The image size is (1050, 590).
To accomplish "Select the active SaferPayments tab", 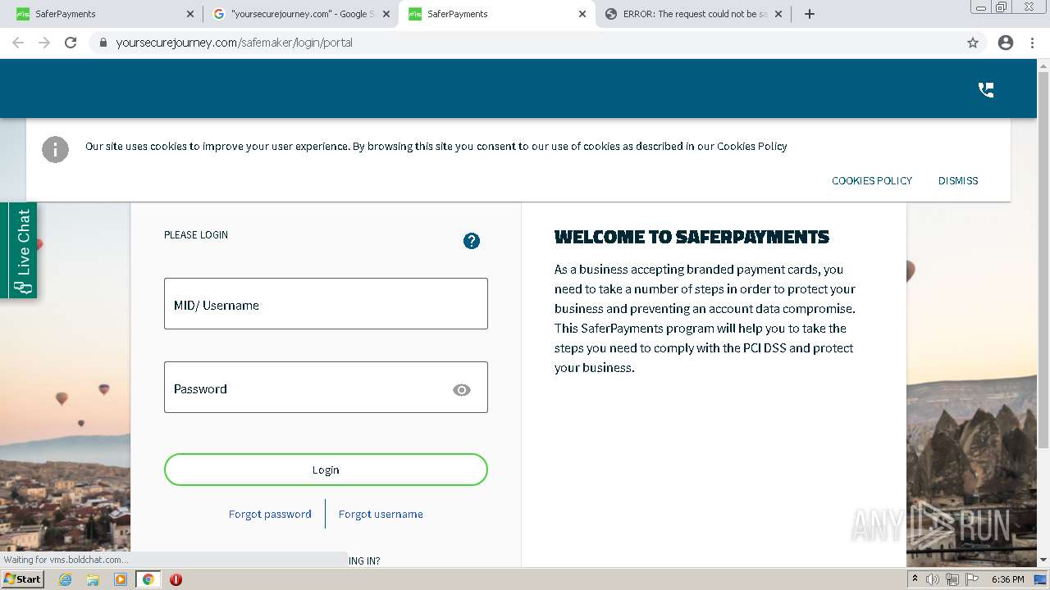I will [x=496, y=14].
